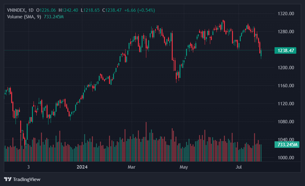305x186 pixels.
Task: Click the O1226.06 open value in legend
Action: point(46,10)
